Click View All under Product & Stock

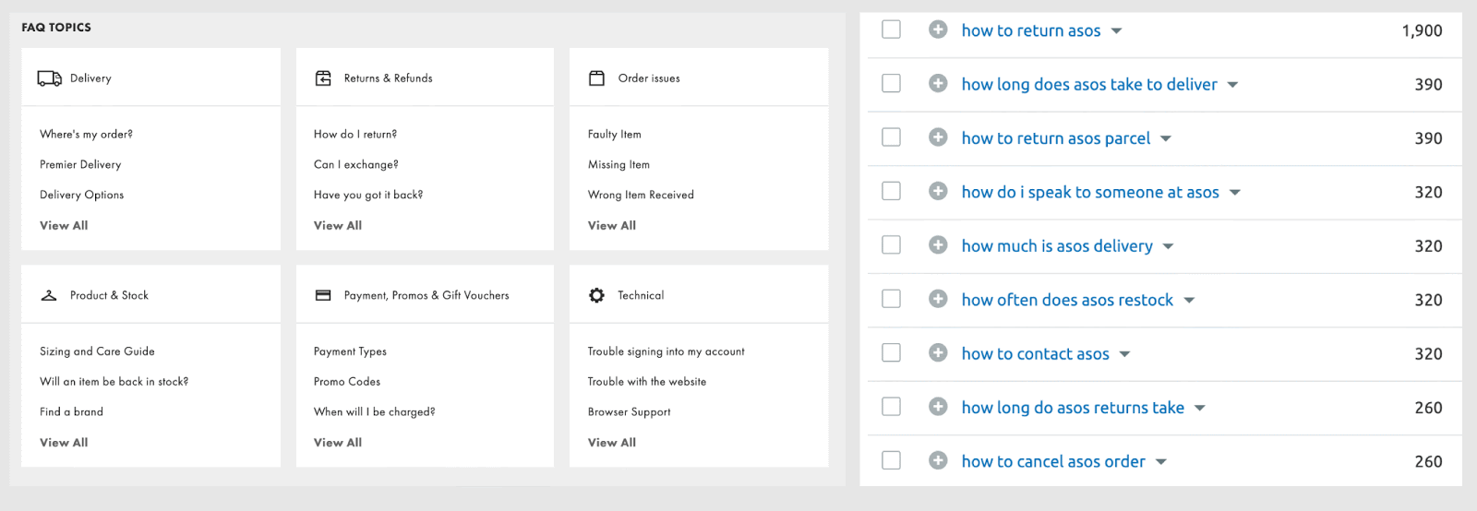click(64, 443)
